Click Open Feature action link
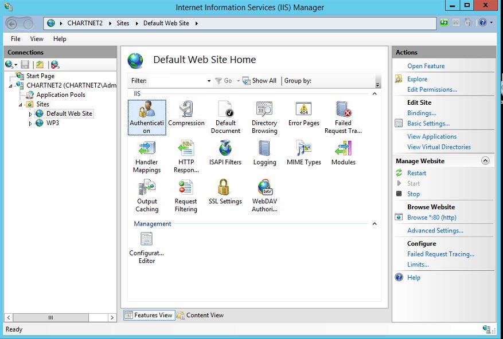This screenshot has width=503, height=339. pos(426,66)
